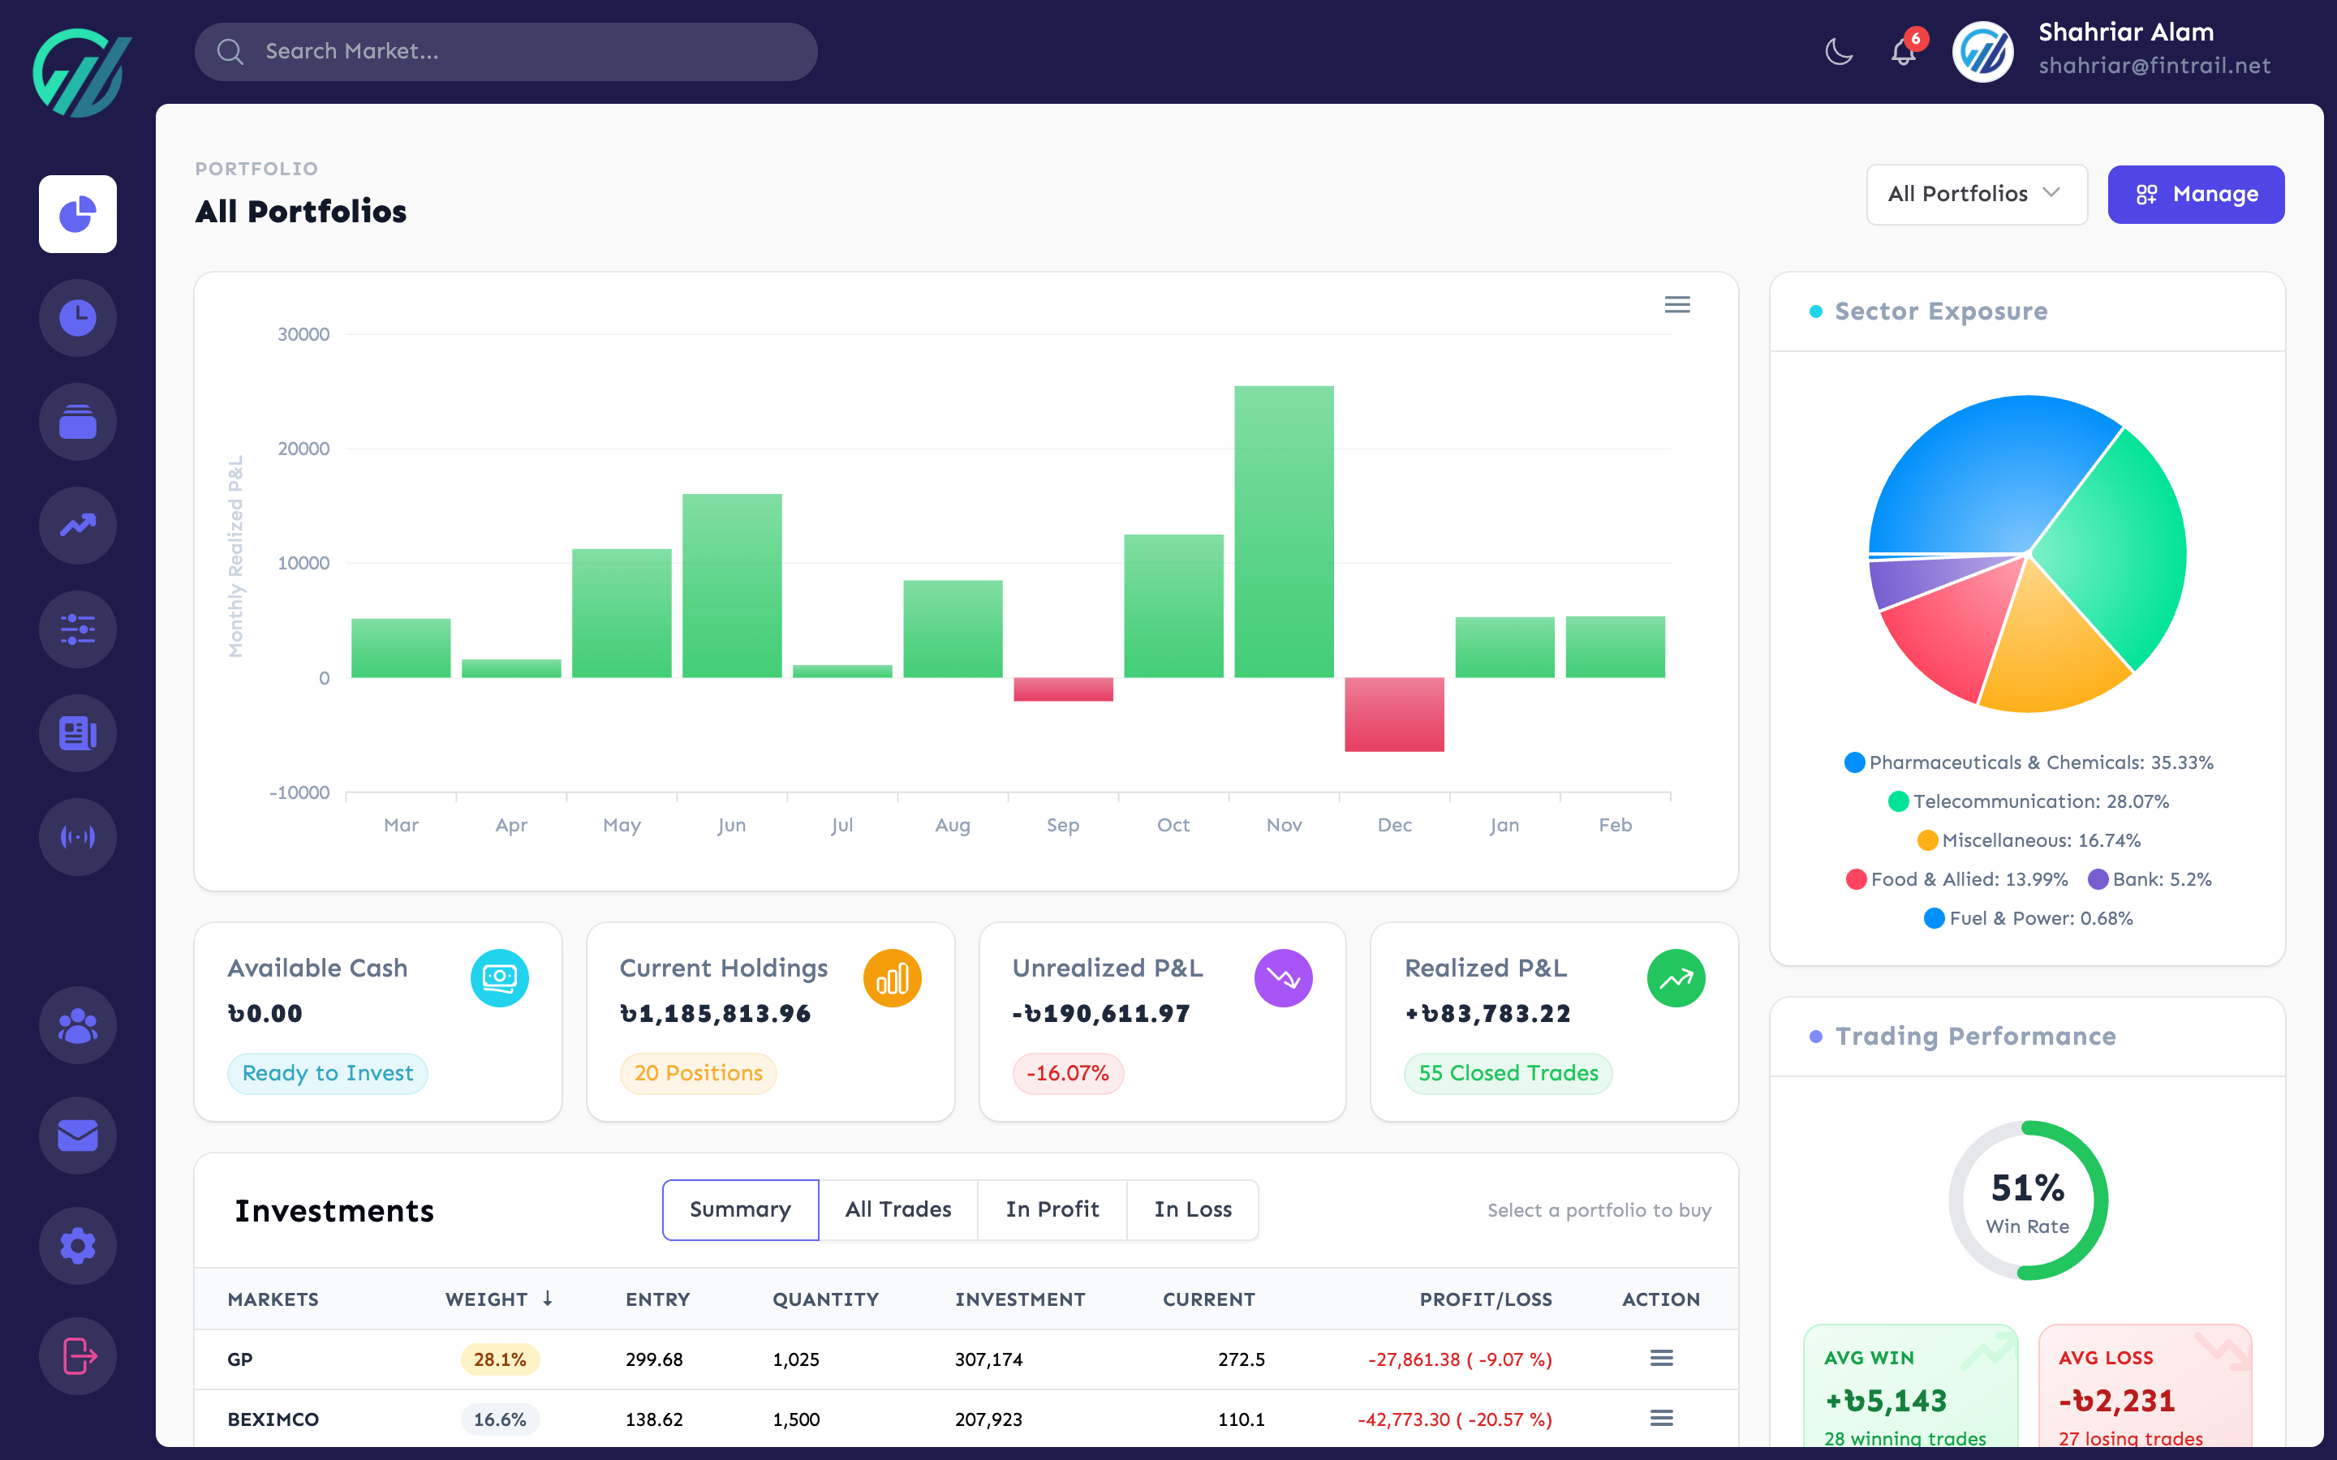The image size is (2337, 1460).
Task: Toggle dark mode with the moon icon
Action: point(1838,53)
